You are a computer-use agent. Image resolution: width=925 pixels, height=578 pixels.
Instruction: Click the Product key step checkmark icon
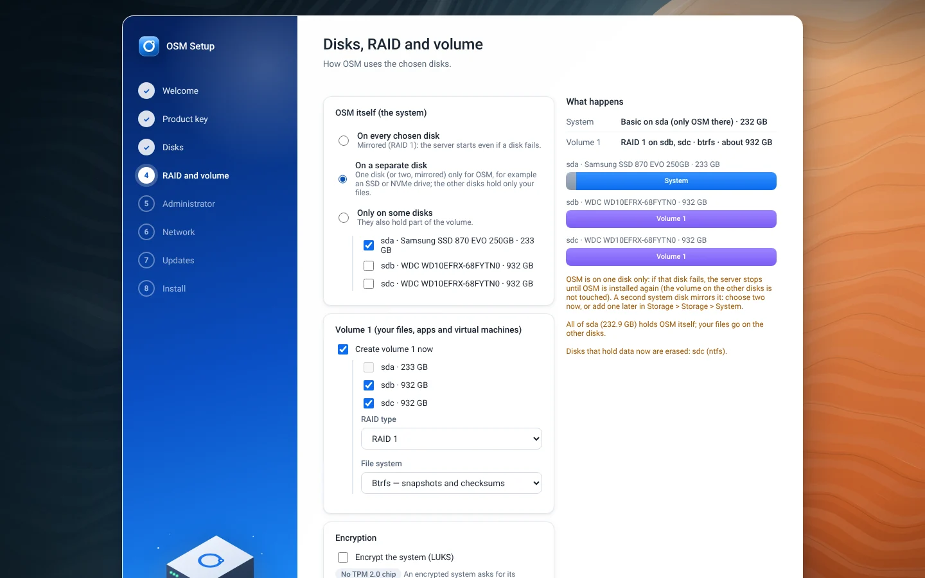(146, 119)
